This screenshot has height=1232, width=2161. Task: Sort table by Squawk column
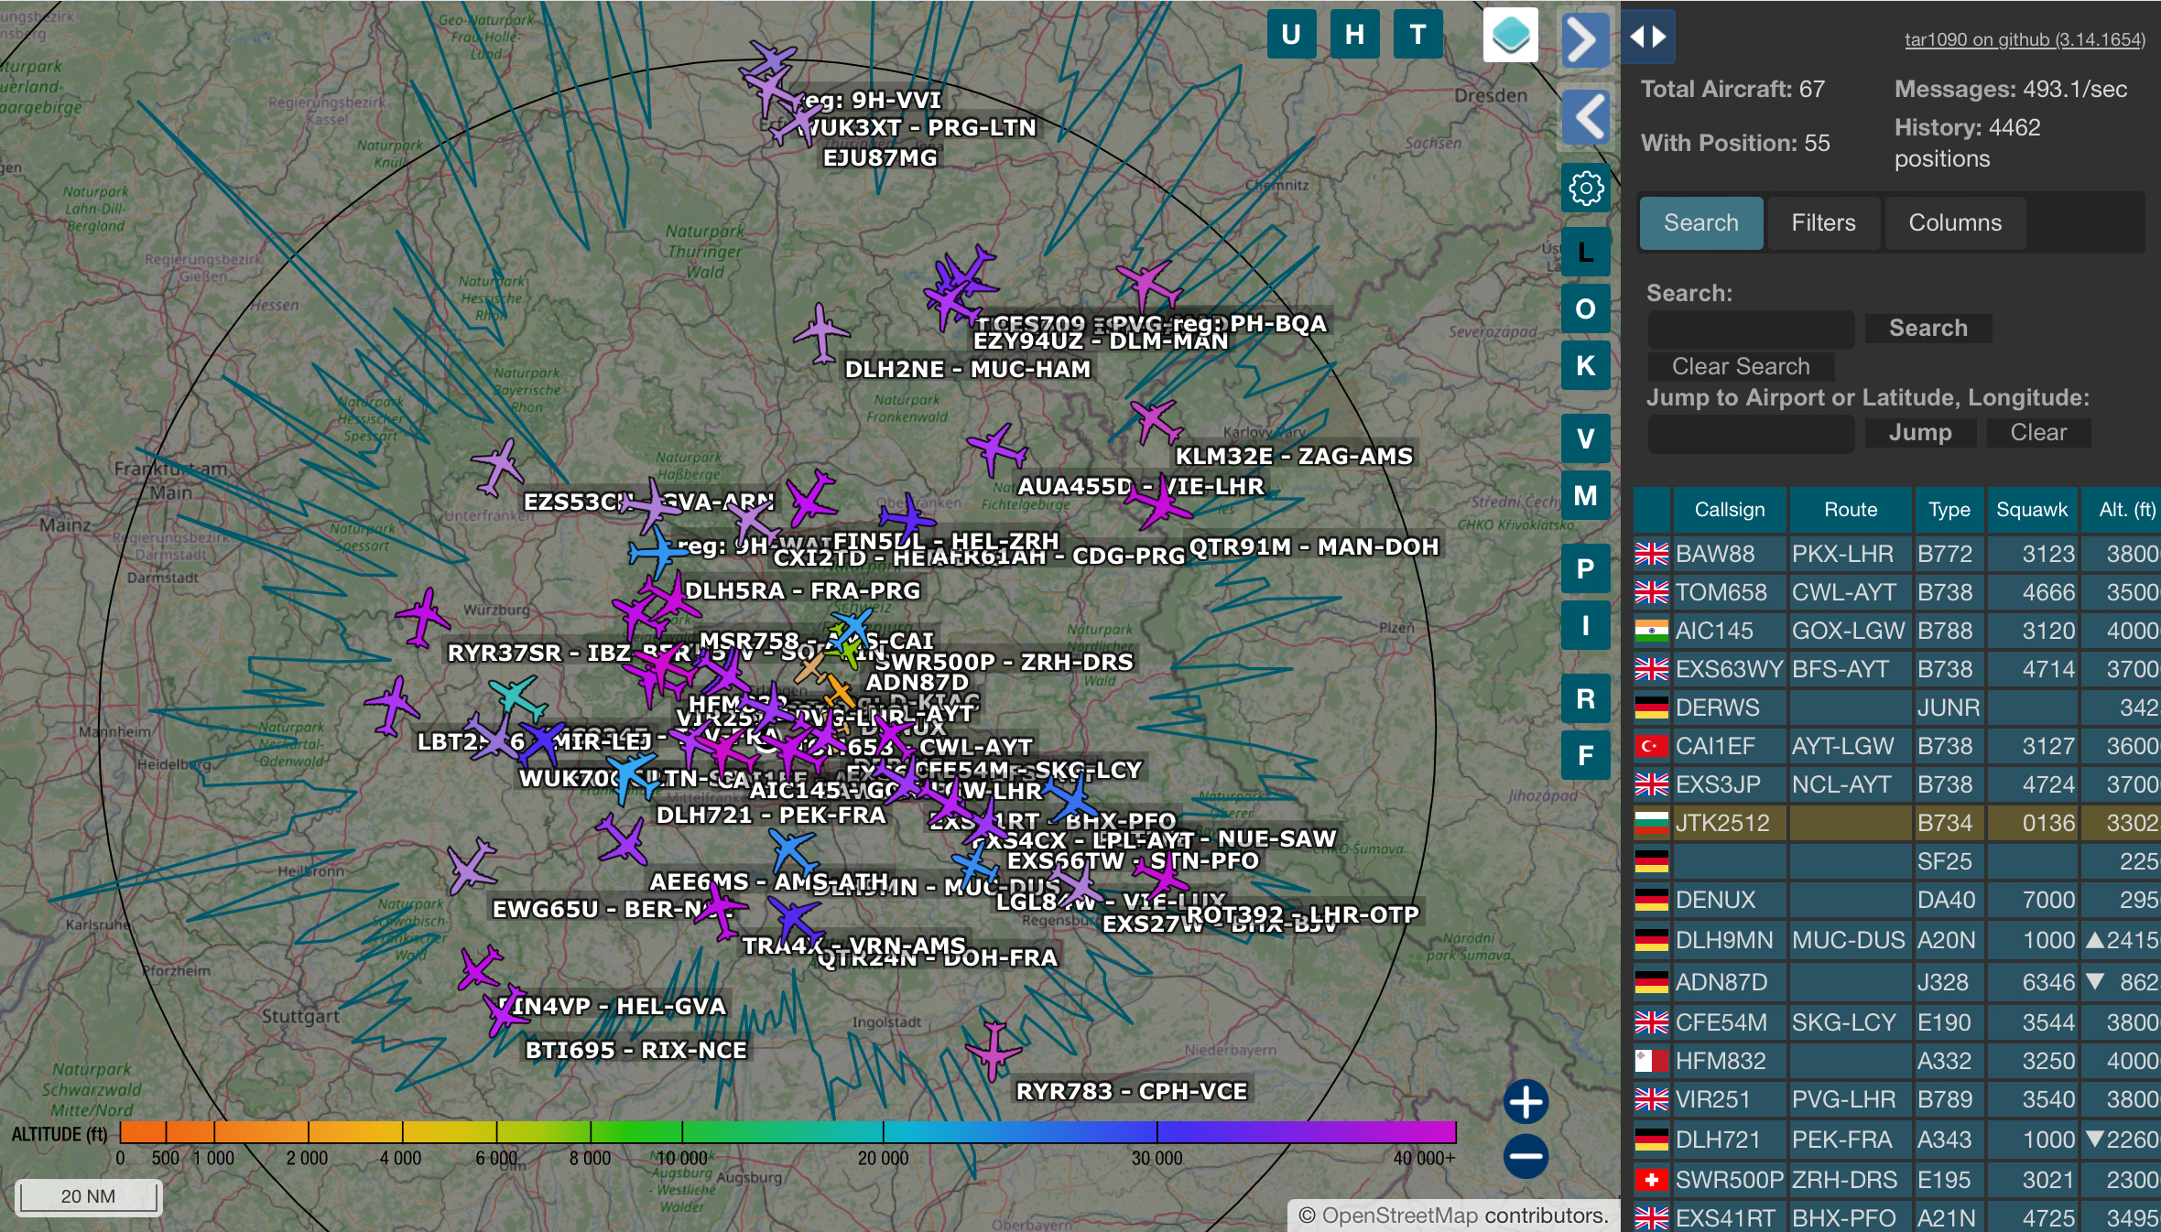(2032, 510)
